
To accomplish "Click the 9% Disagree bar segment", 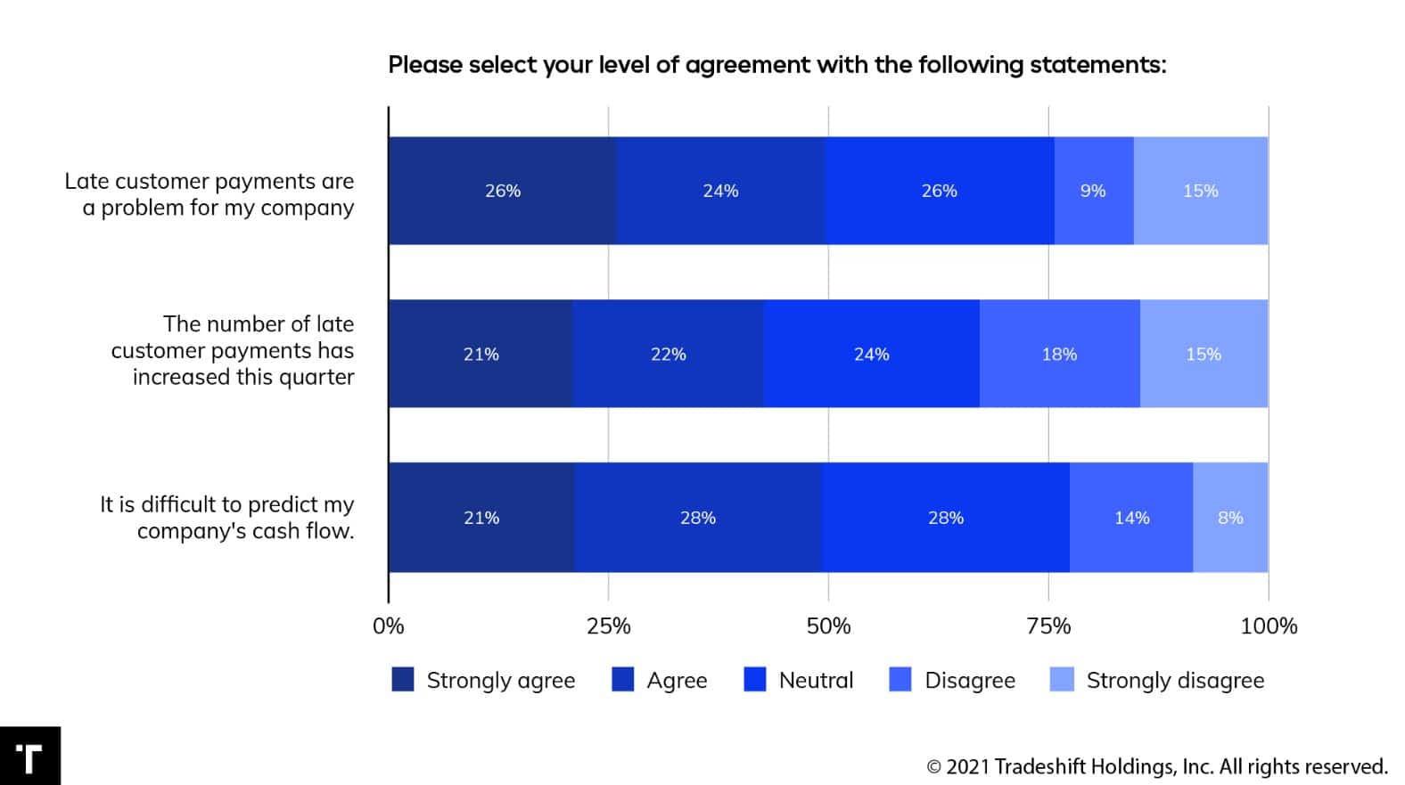I will (x=1093, y=191).
